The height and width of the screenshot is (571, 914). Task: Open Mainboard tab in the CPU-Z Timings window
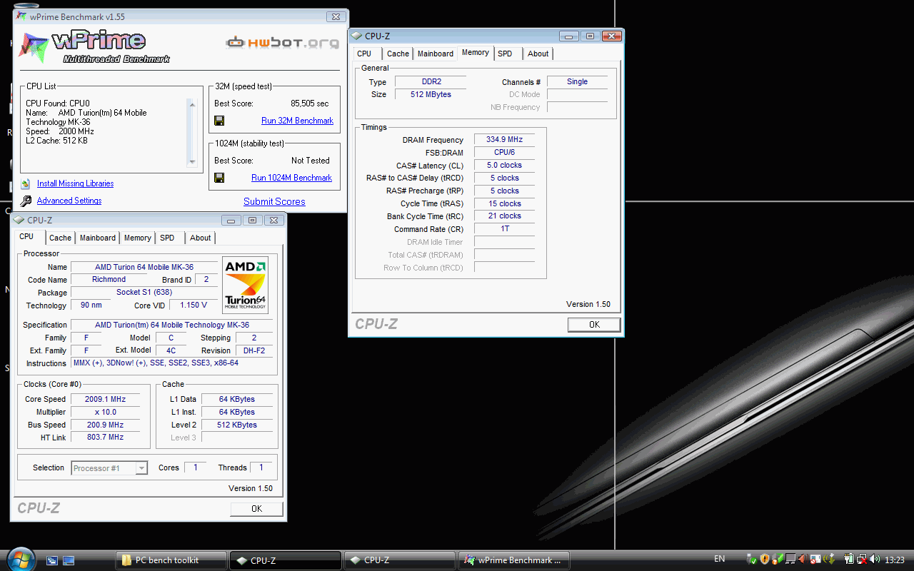pos(436,54)
